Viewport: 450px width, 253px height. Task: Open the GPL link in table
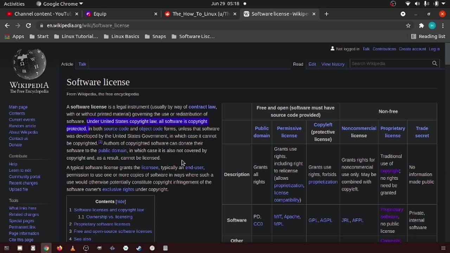[313, 220]
